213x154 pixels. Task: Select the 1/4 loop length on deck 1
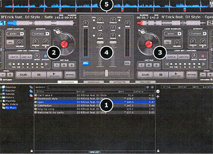[x=14, y=64]
